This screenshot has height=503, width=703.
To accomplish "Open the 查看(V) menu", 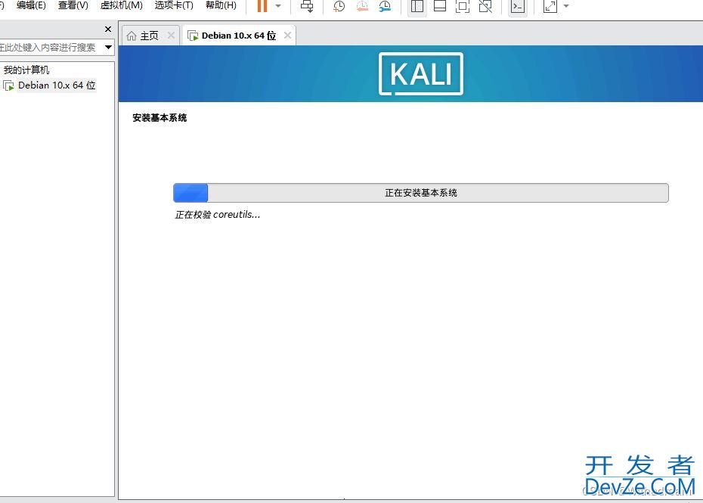I will [73, 5].
